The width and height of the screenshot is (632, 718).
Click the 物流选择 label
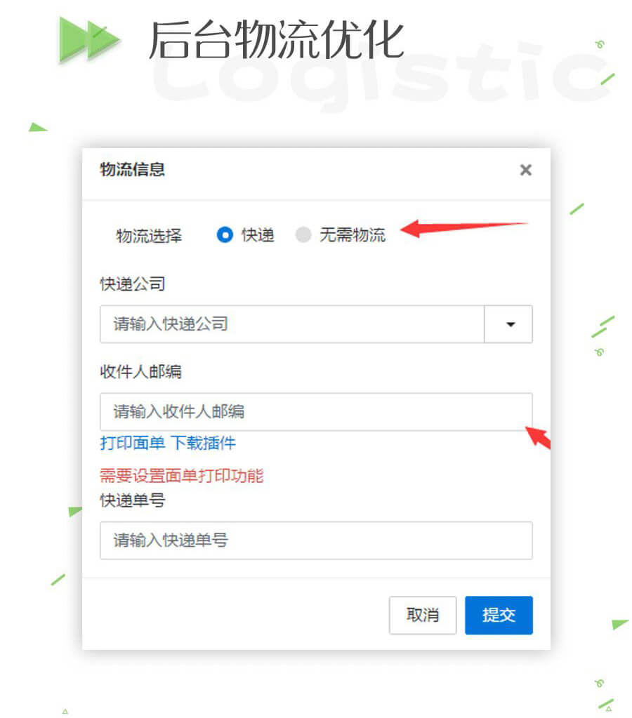coord(149,236)
